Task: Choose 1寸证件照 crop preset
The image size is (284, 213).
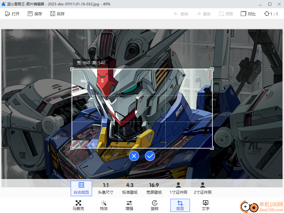Action: [x=178, y=188]
